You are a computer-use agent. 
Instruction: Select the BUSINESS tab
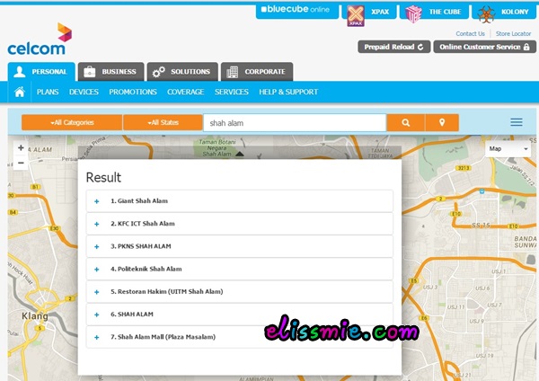pyautogui.click(x=111, y=72)
